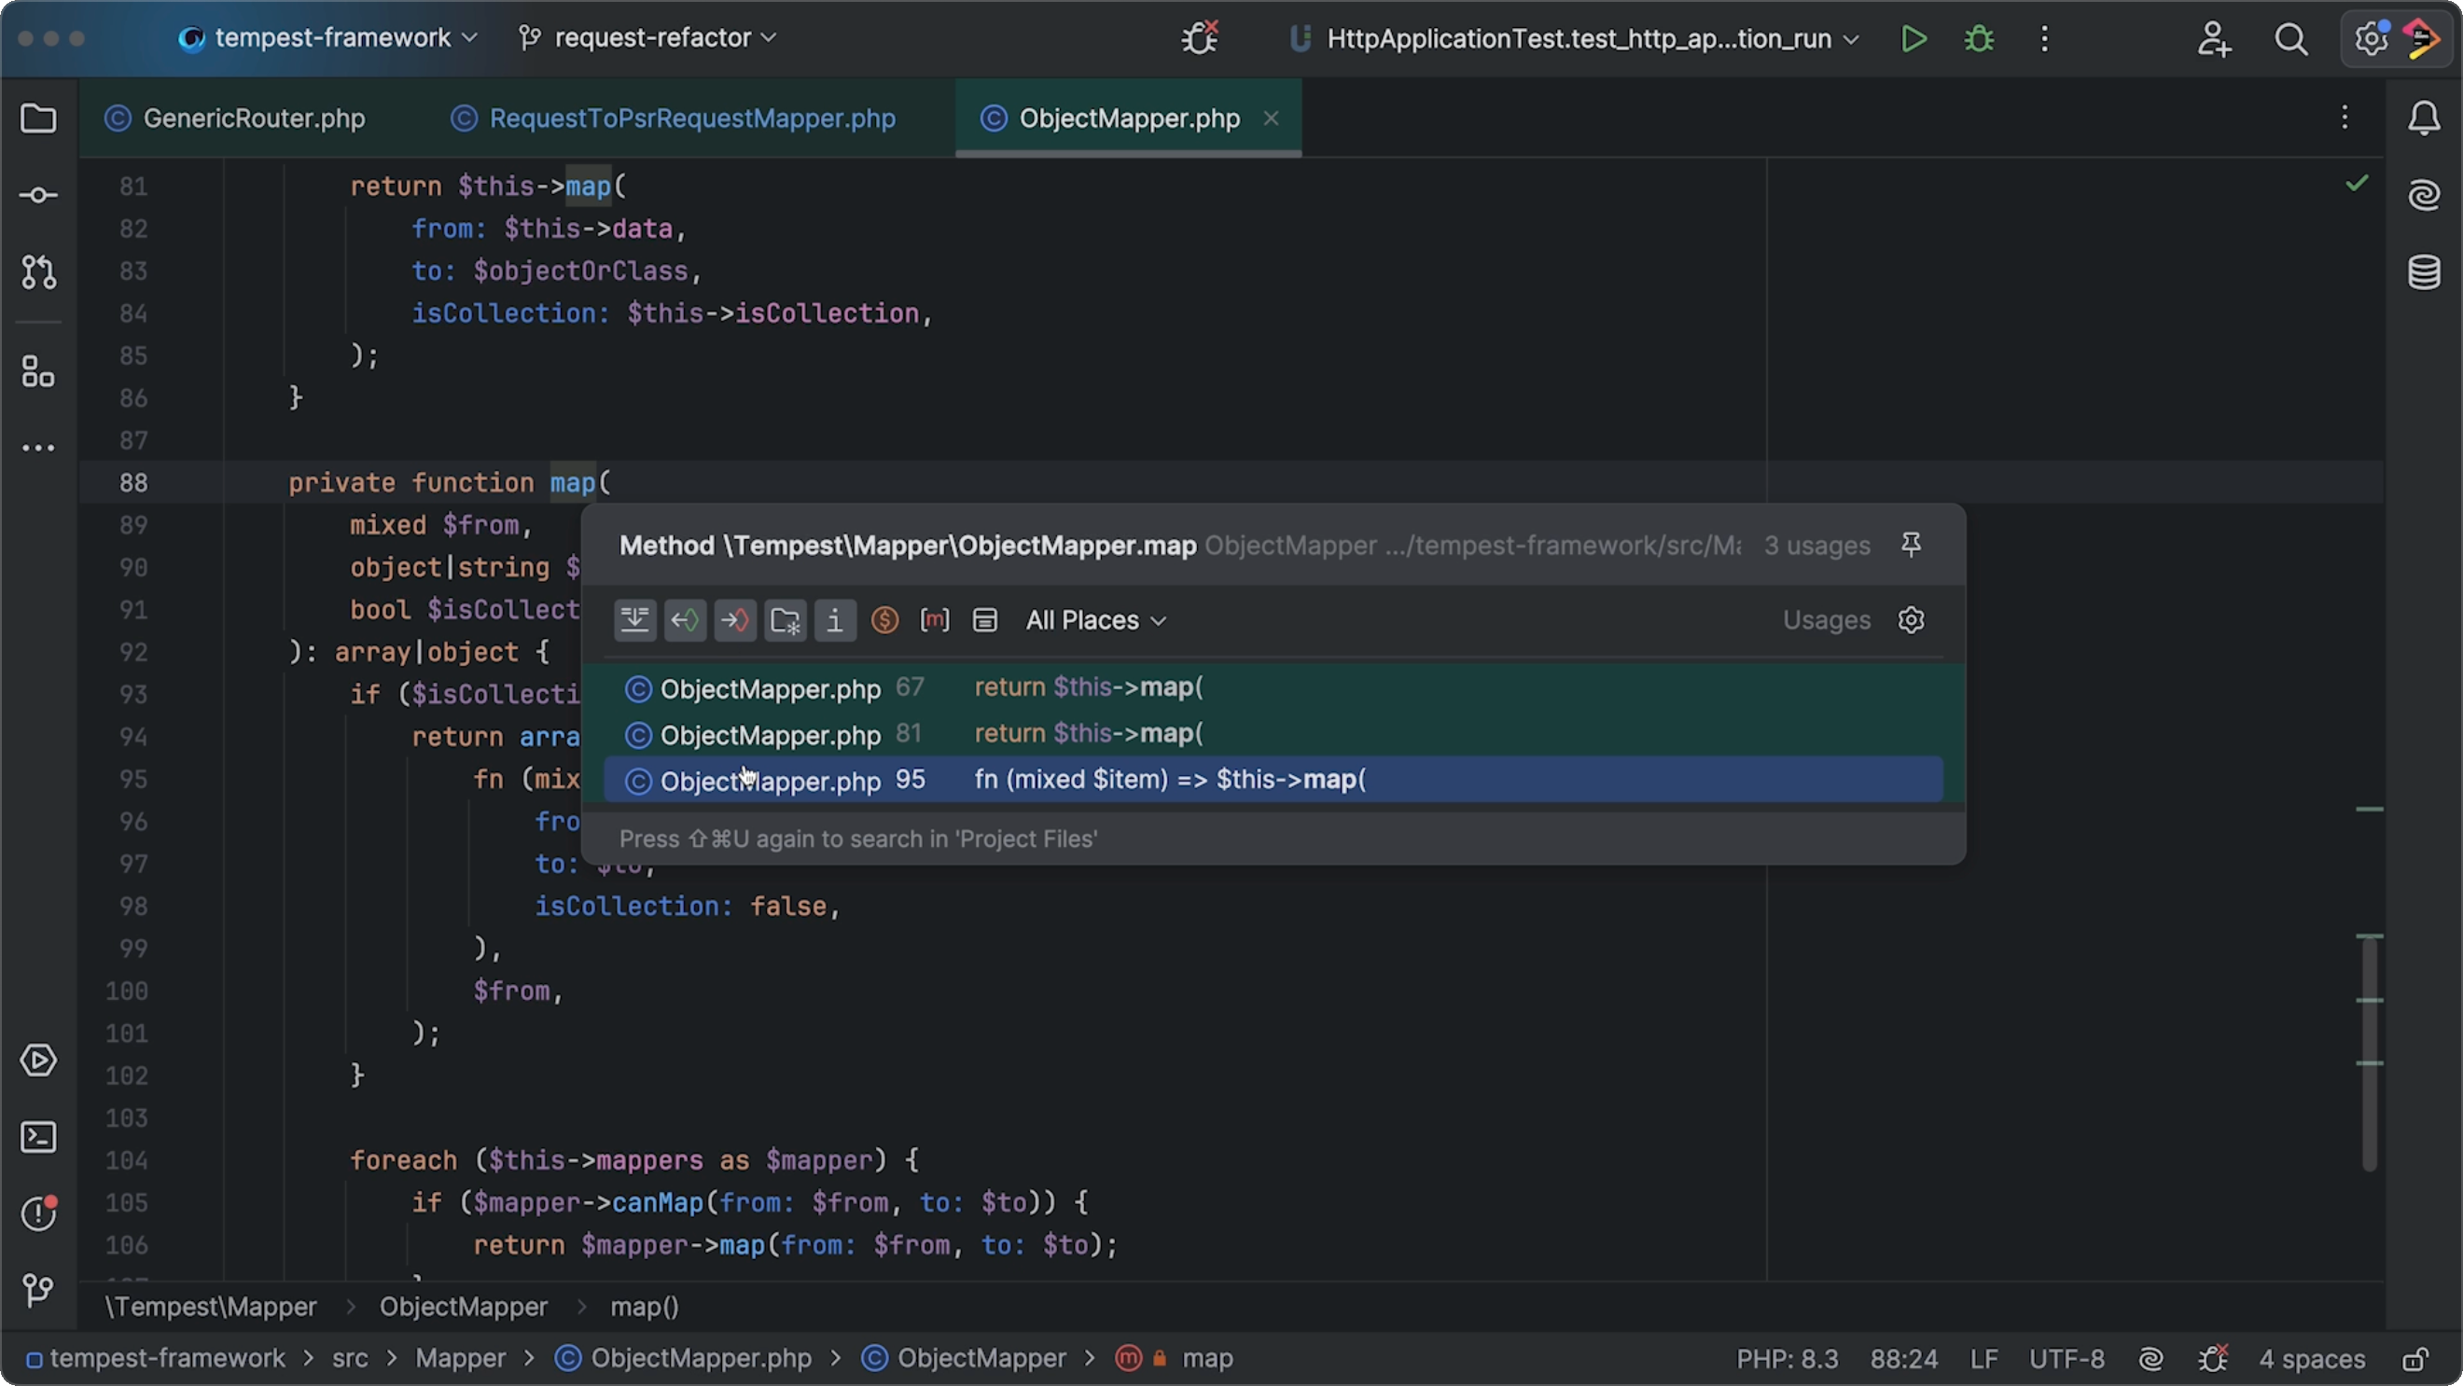Click Mapper folder in bottom navigation bar
The image size is (2463, 1386).
(x=460, y=1358)
